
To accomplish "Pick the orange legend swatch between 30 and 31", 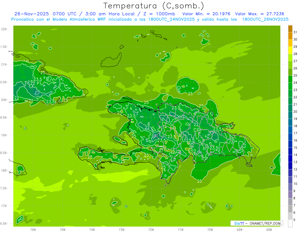I will pyautogui.click(x=290, y=36).
